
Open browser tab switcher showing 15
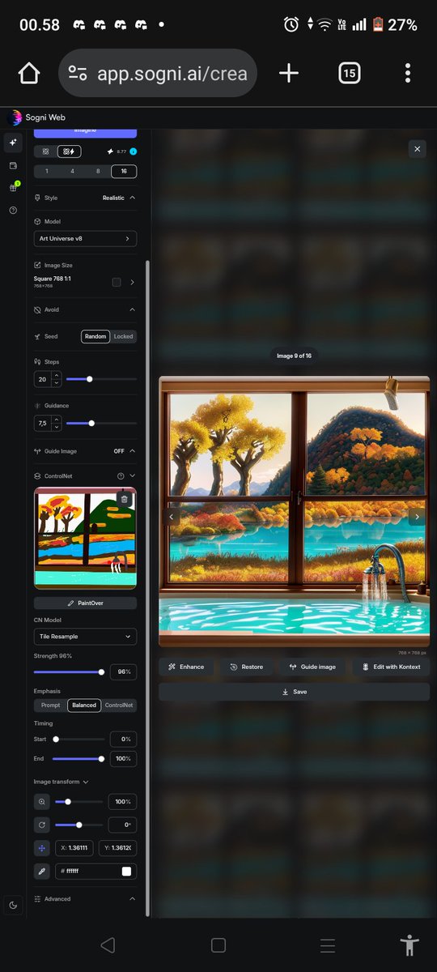[349, 74]
